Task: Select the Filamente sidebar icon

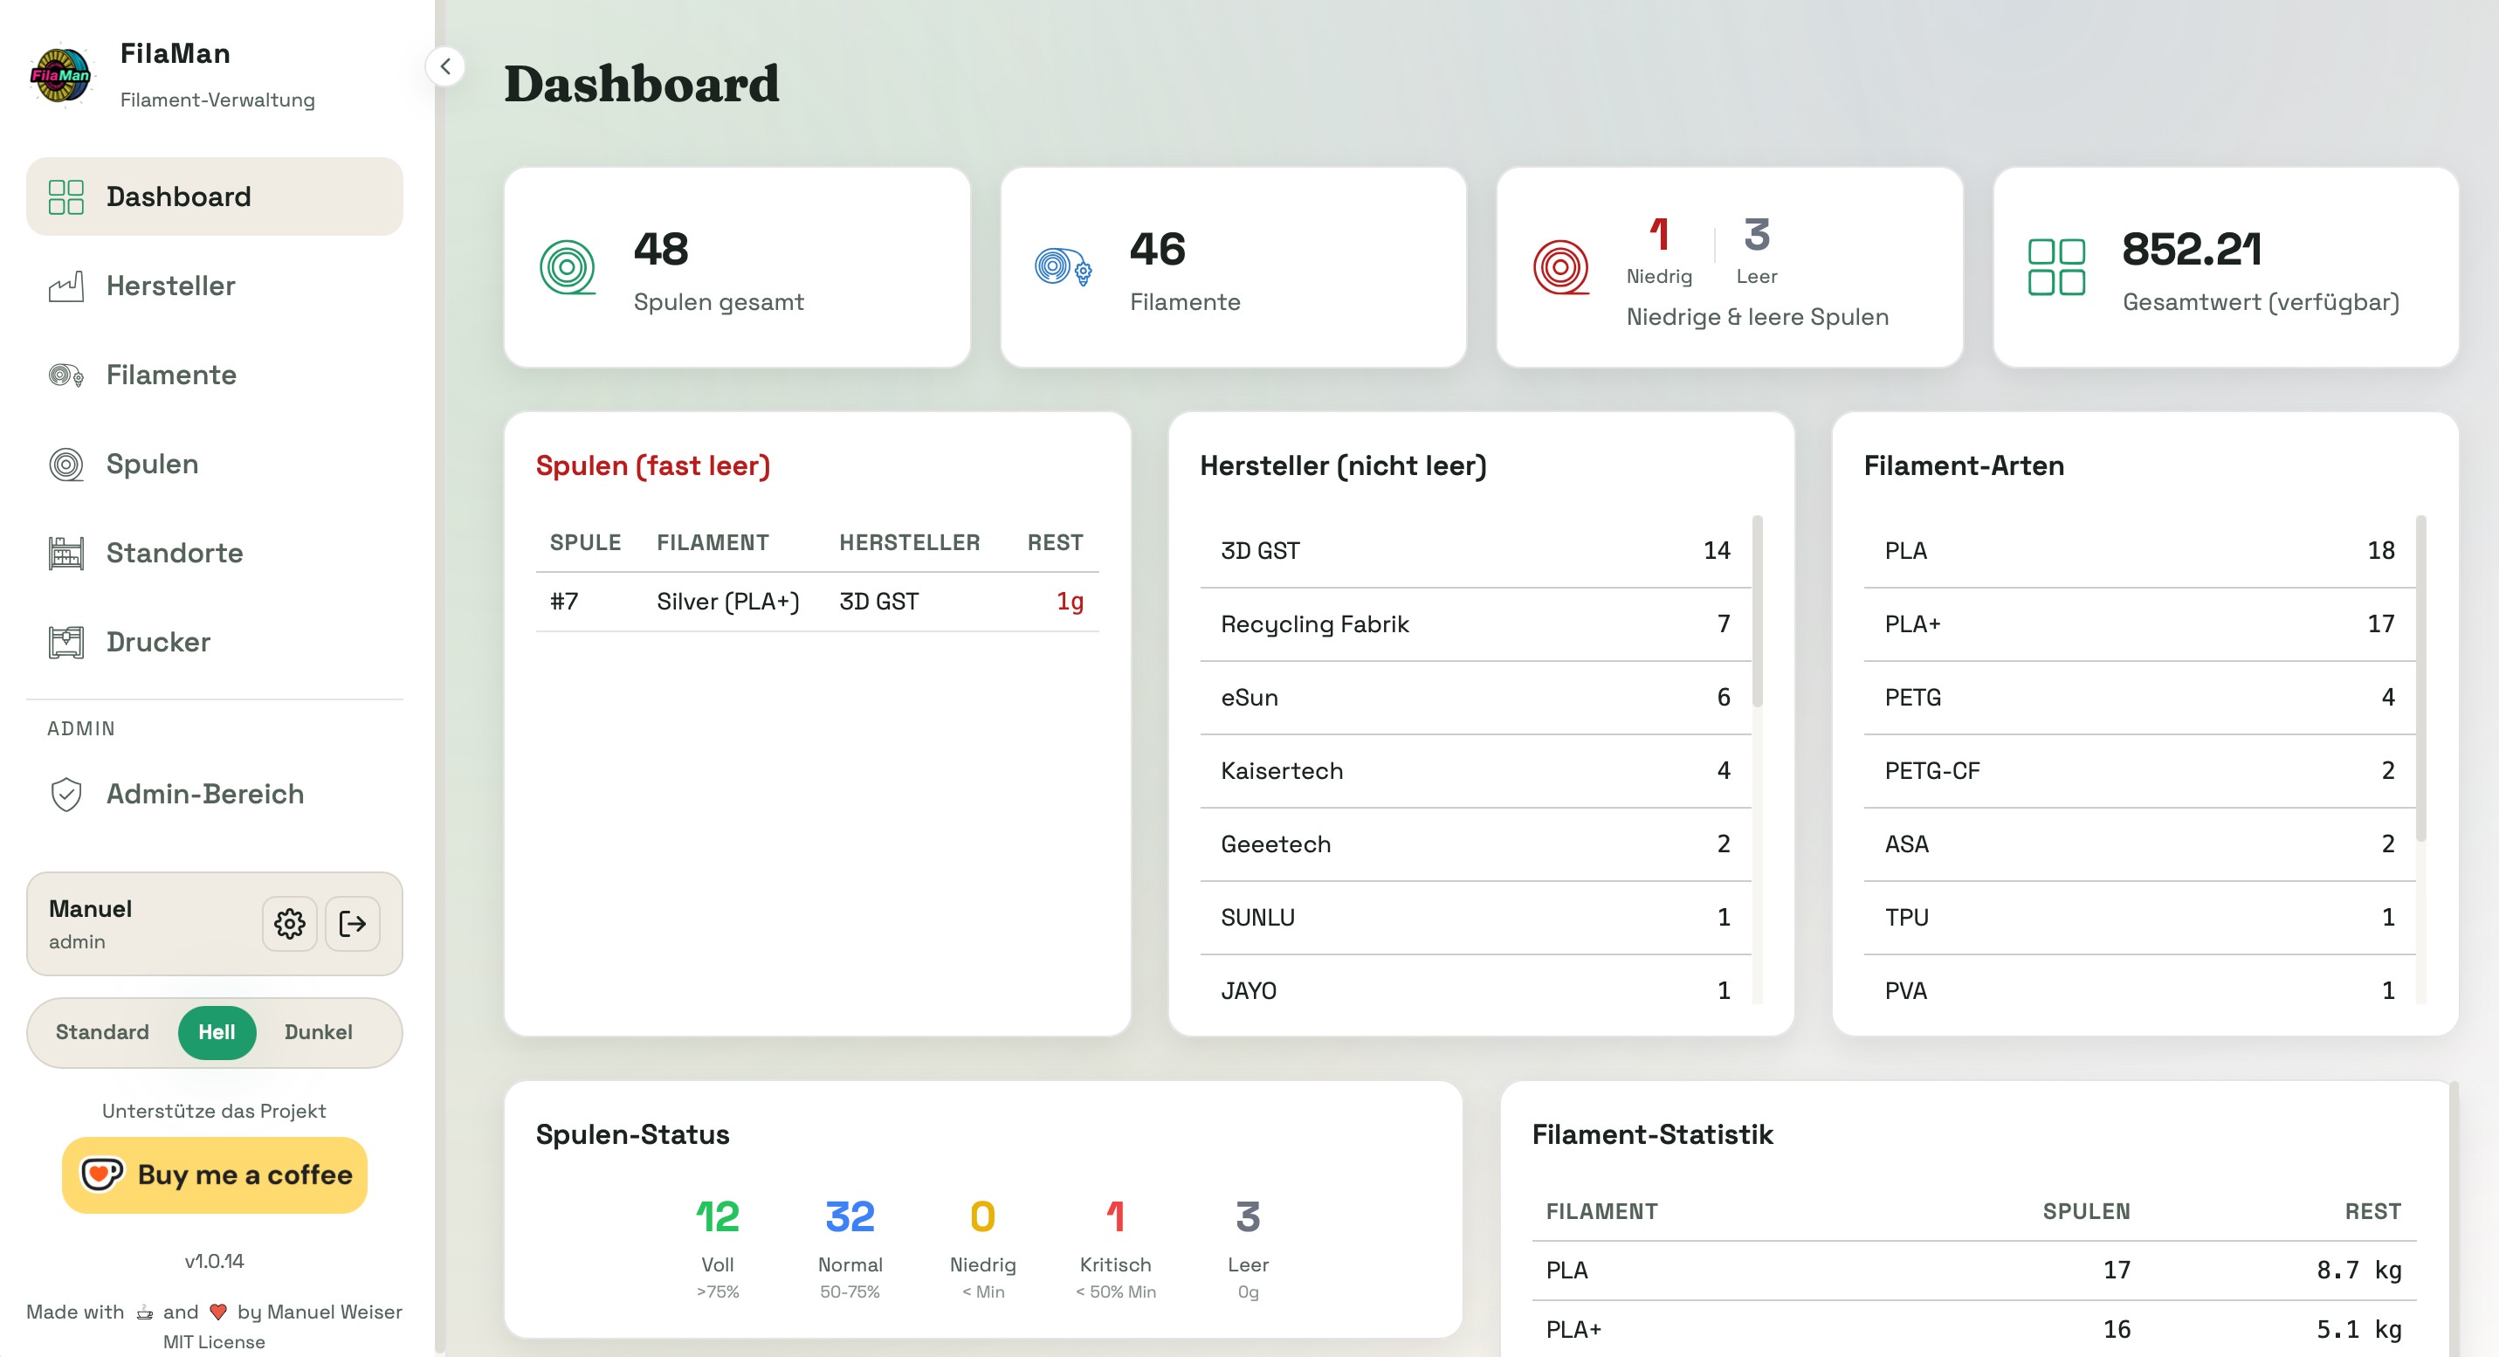Action: (66, 375)
